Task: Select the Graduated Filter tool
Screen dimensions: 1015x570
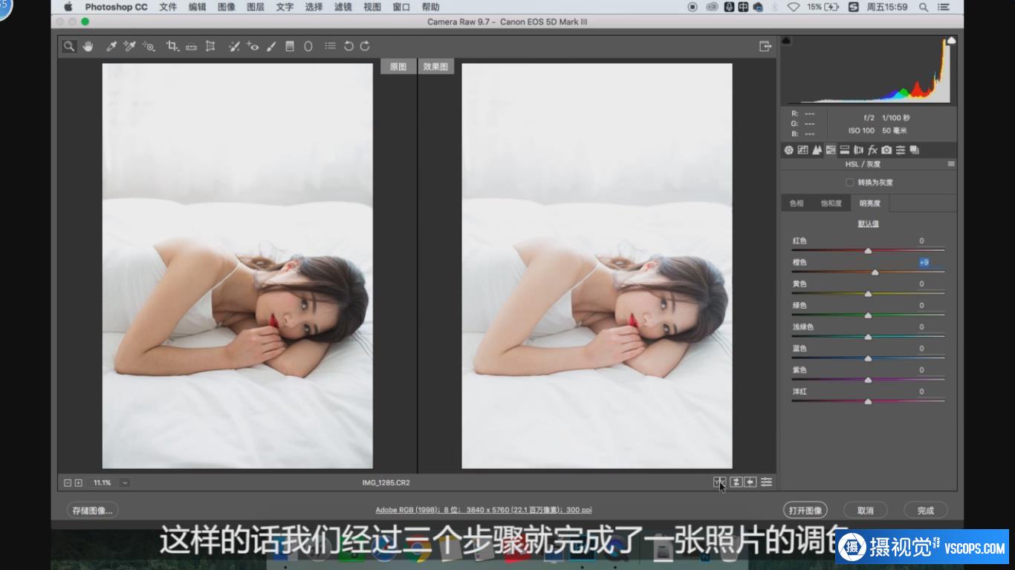Action: point(290,46)
